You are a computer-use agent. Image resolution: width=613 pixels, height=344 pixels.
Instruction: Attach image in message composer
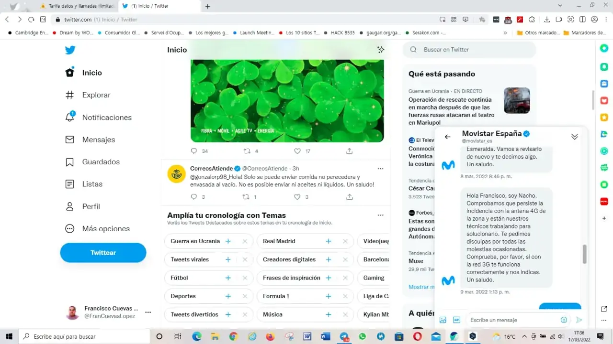(443, 320)
